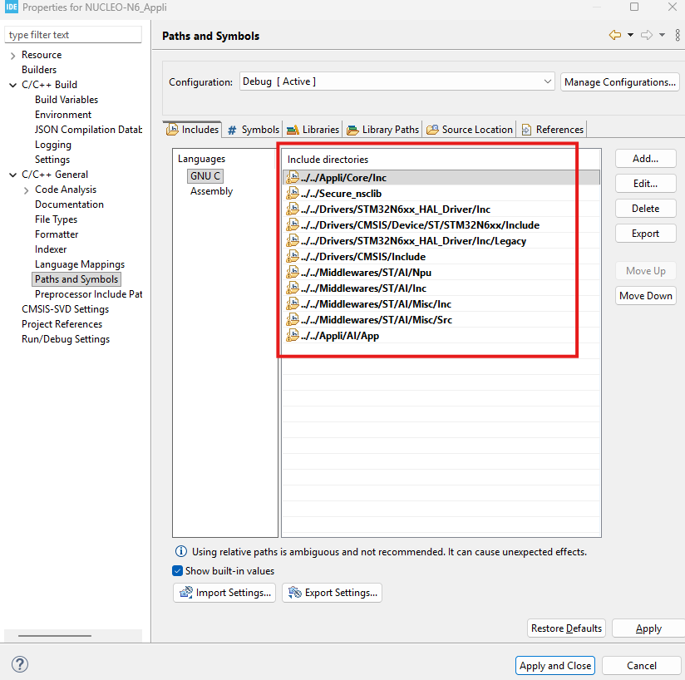Open the Configuration Debug dropdown

(397, 81)
